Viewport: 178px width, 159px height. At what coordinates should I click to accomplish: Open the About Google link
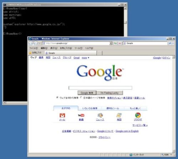pyautogui.click(x=105, y=131)
